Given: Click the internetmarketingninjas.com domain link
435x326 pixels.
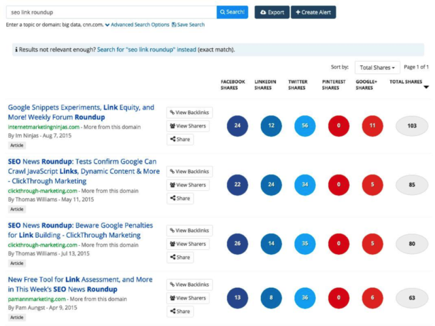Looking at the screenshot, I should point(44,126).
